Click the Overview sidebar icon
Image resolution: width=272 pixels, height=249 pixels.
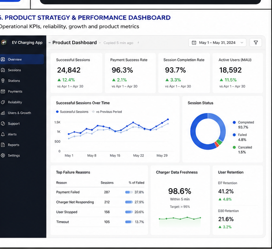(x=3, y=60)
